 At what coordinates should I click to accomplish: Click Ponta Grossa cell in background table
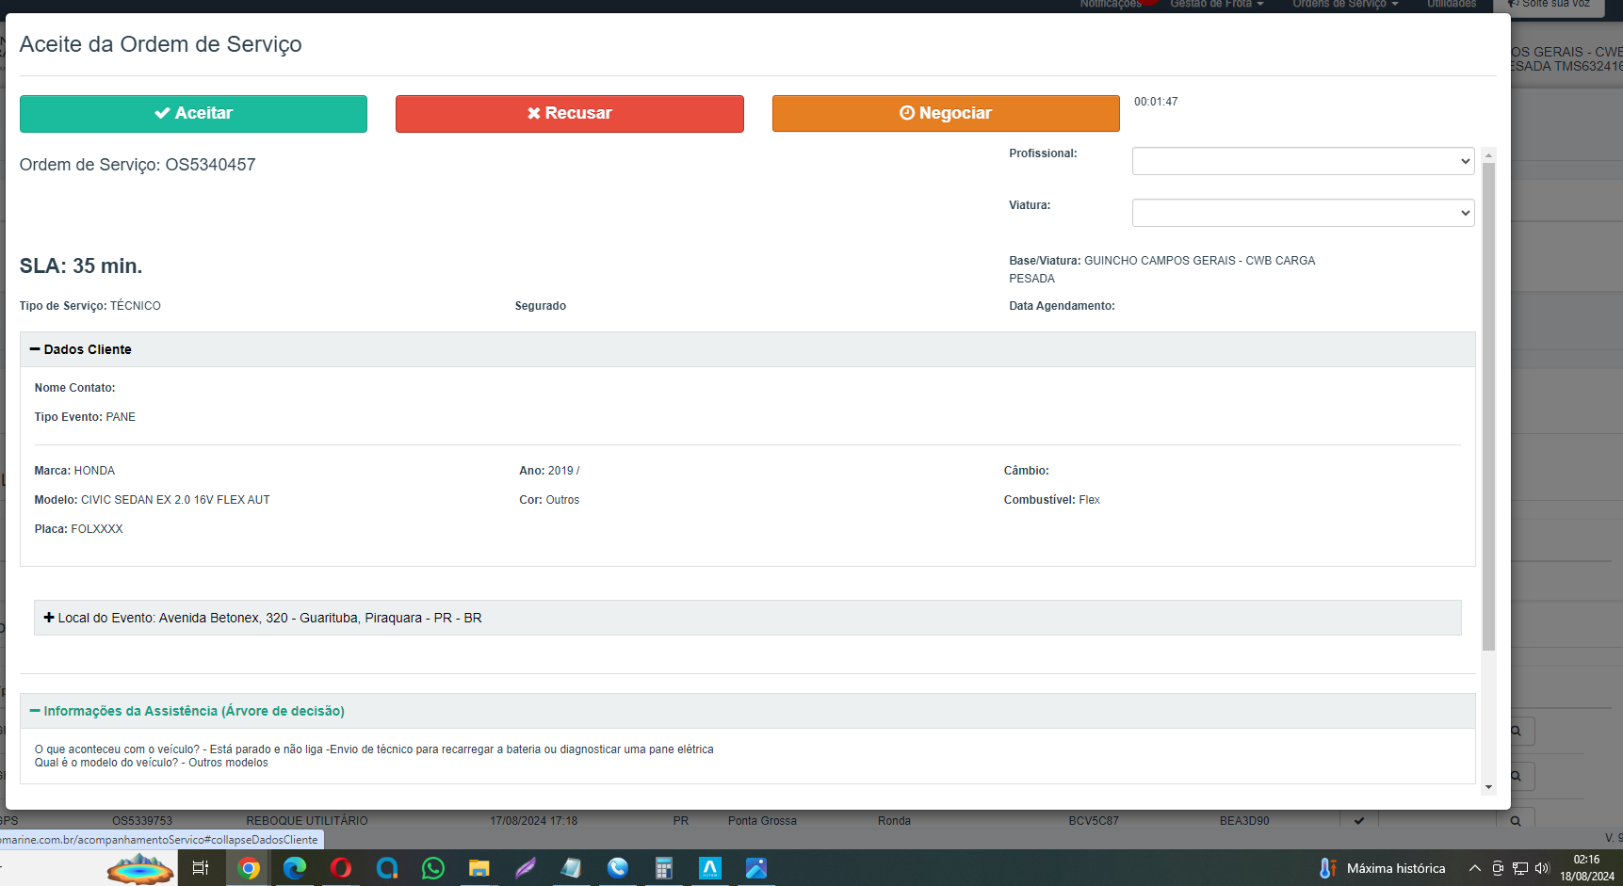coord(762,821)
